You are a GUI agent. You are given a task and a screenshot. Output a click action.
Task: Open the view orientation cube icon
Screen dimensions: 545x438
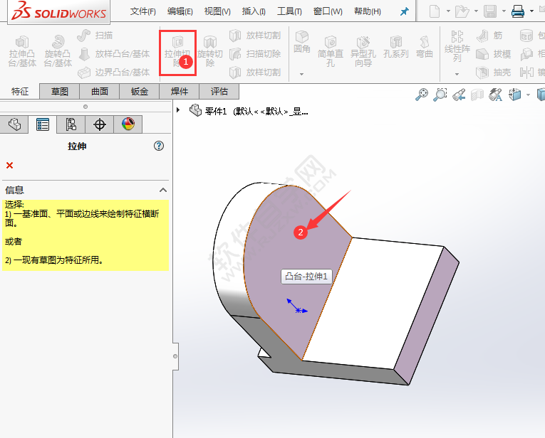click(514, 95)
